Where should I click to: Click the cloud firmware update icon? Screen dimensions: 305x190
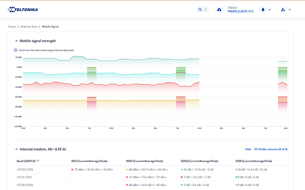coord(219,9)
